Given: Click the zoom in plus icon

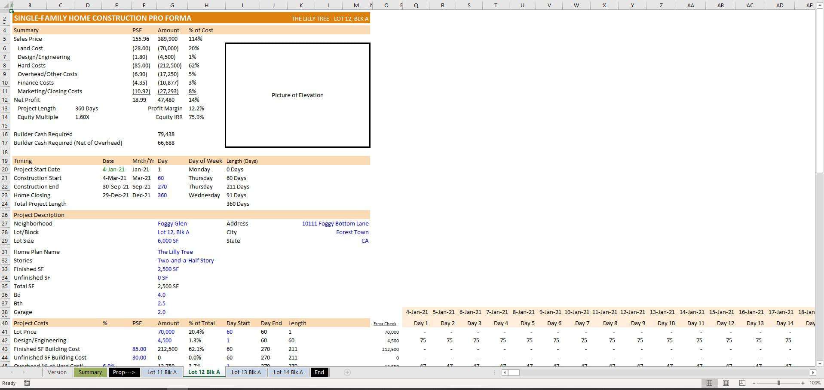Looking at the screenshot, I should tap(803, 383).
